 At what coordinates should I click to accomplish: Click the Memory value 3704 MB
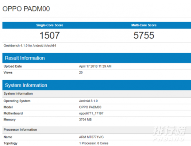pos(85,120)
